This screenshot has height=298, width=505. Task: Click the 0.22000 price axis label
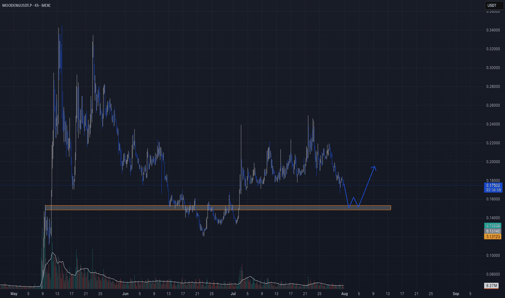[493, 143]
